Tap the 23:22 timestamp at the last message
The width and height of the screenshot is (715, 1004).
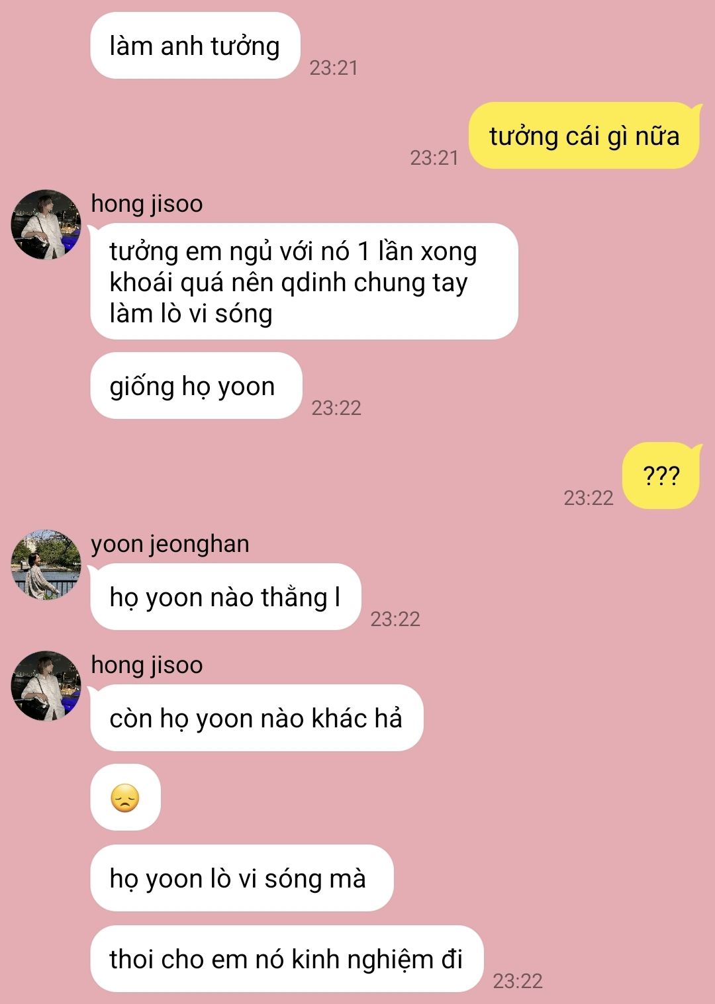pos(518,981)
